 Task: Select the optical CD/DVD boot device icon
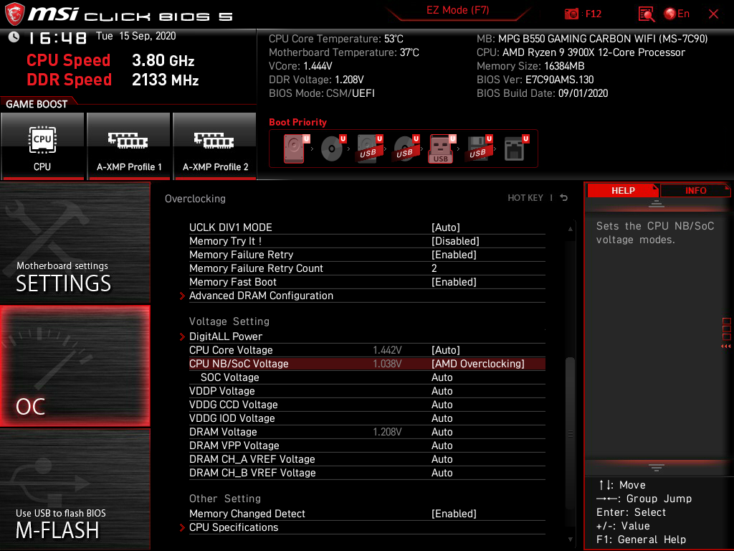pyautogui.click(x=333, y=149)
